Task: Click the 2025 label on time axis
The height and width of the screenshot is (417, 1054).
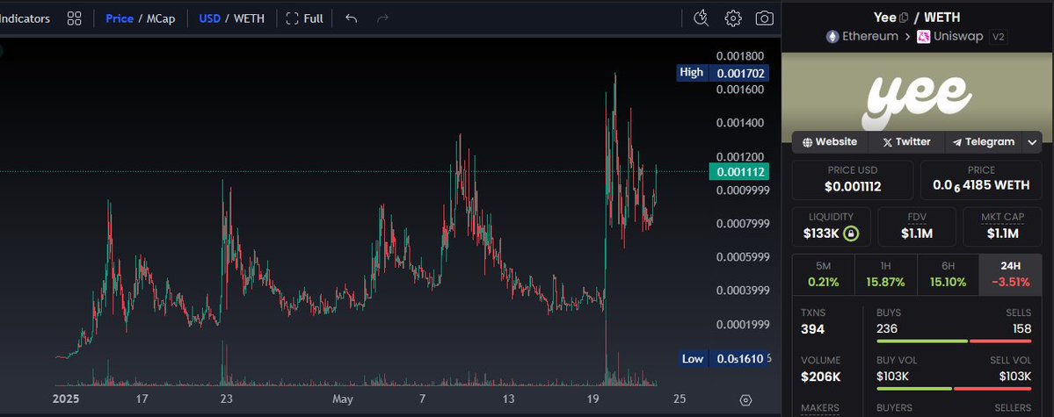Action: (x=66, y=399)
